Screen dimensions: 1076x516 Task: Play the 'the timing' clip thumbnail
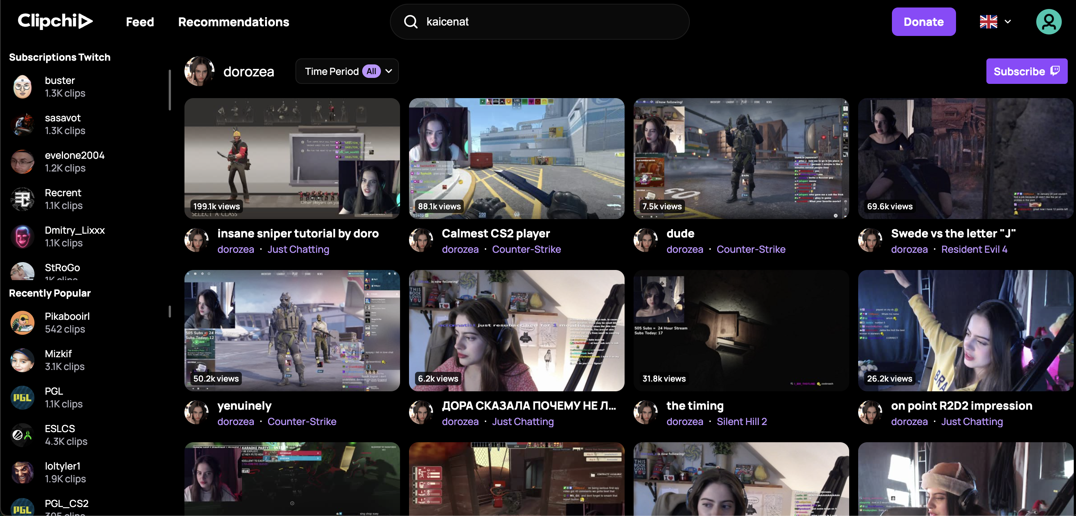(741, 330)
